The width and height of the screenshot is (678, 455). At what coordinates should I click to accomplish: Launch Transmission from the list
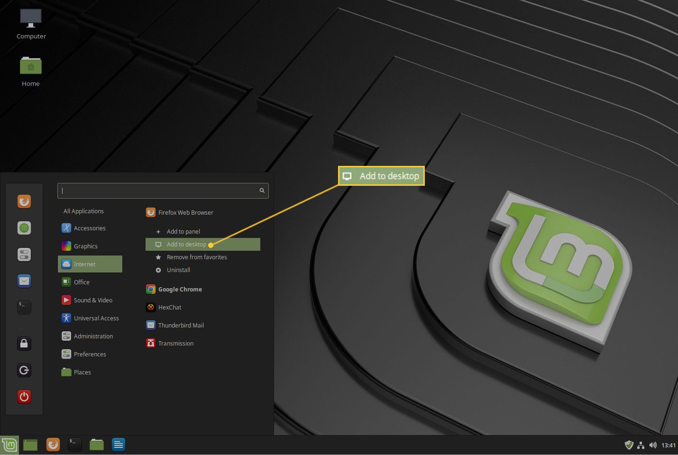[203, 343]
